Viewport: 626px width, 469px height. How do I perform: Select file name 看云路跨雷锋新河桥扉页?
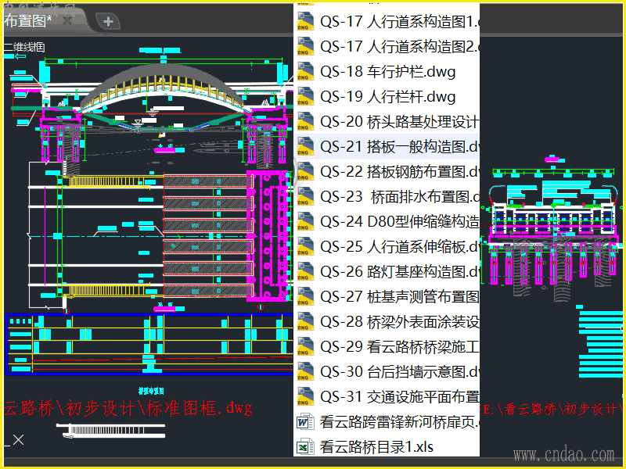tap(400, 422)
